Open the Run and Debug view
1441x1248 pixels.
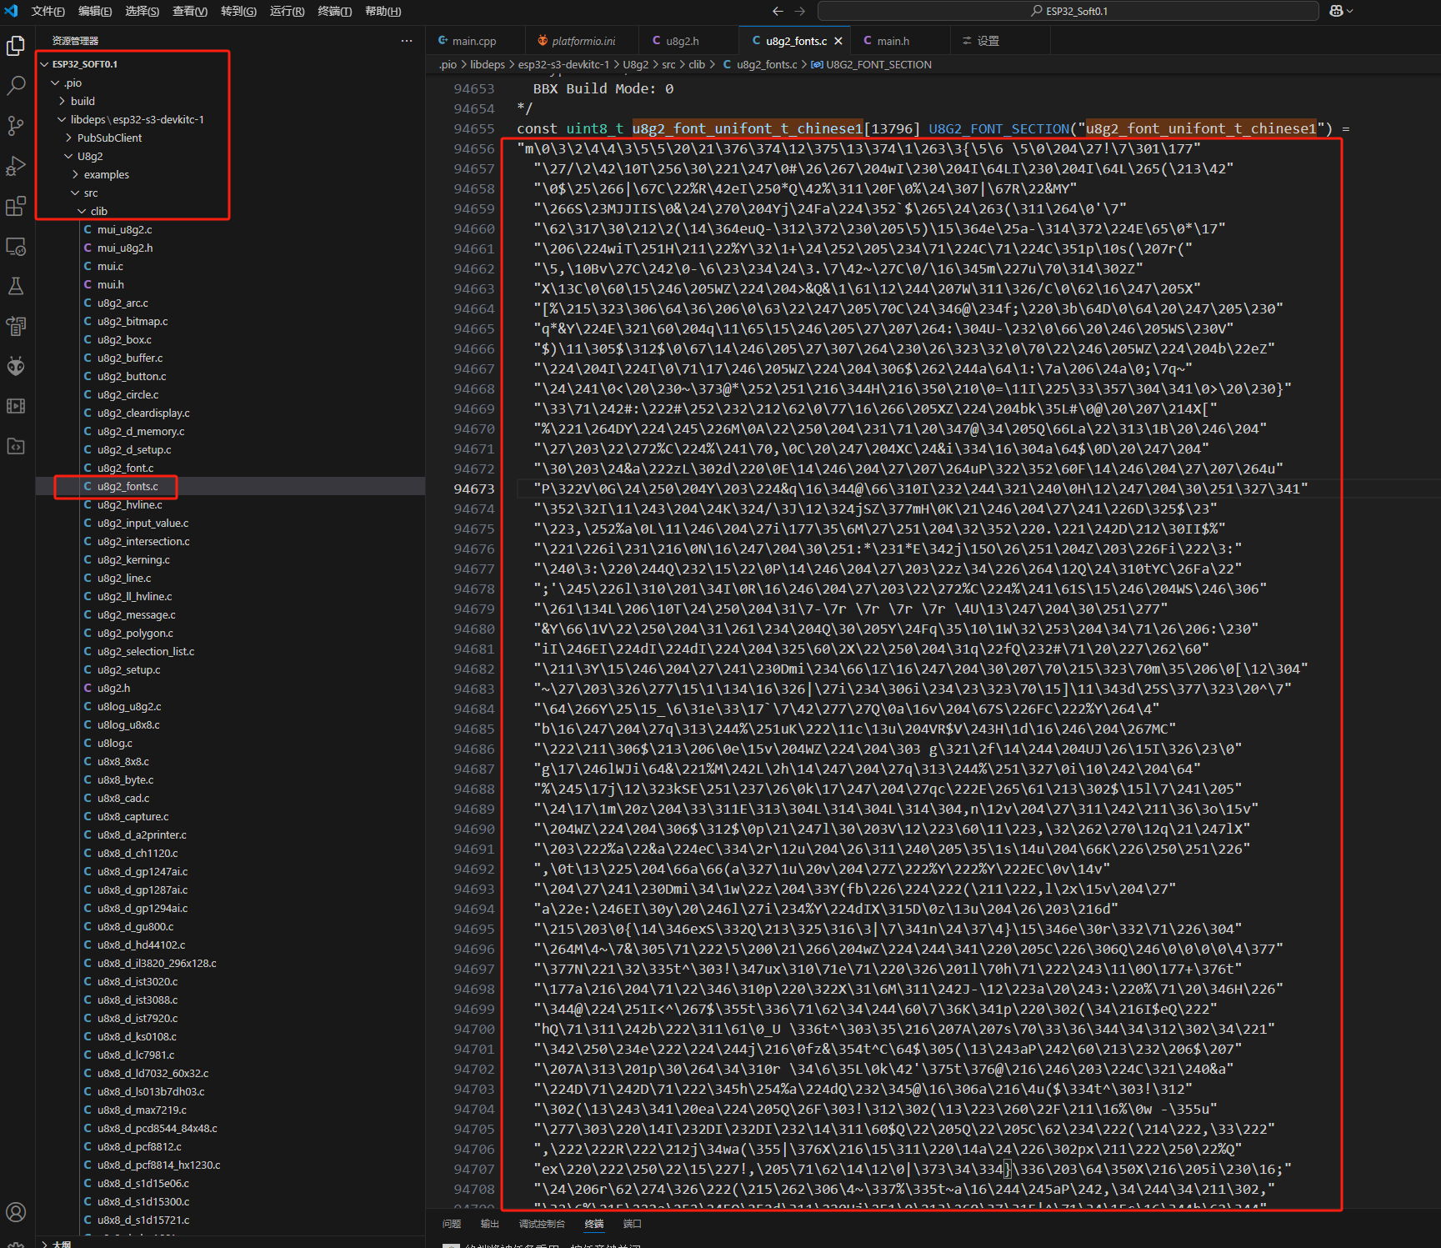(16, 166)
